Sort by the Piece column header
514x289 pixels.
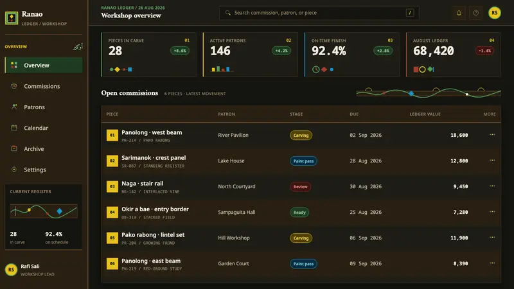click(x=112, y=114)
